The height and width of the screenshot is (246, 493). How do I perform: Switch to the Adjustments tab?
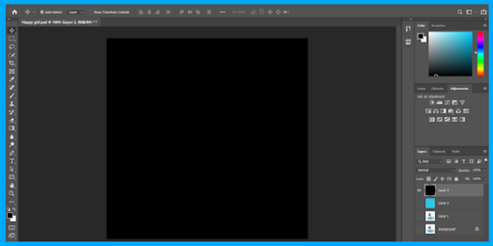pos(459,89)
